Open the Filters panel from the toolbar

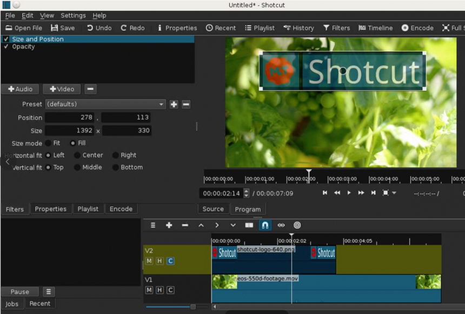336,28
